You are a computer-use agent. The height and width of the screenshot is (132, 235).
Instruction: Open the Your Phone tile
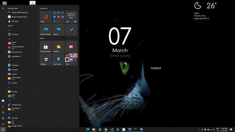58,59
